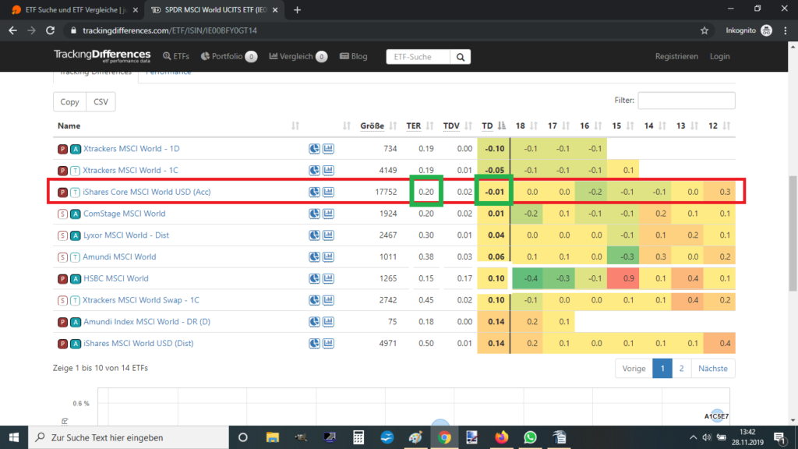Sort by year 14 column
This screenshot has width=798, height=449.
tap(655, 126)
